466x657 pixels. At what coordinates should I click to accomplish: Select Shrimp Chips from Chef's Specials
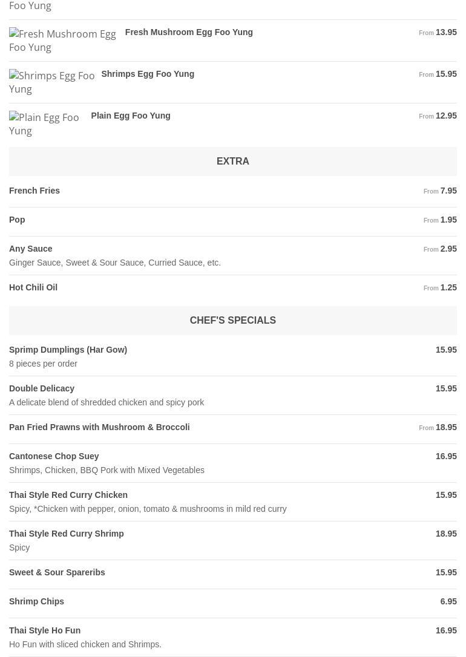[36, 601]
